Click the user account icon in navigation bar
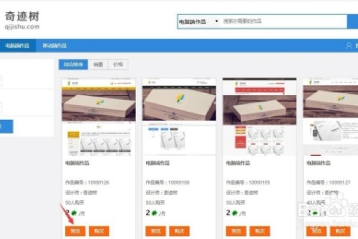The image size is (358, 239). tap(348, 46)
